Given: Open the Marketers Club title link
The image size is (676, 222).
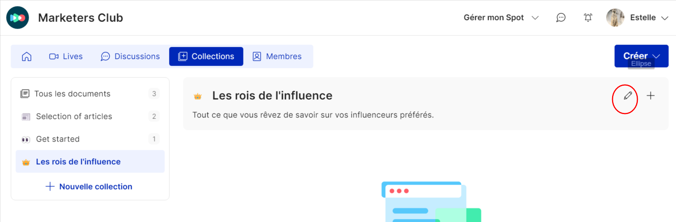Looking at the screenshot, I should coord(81,18).
